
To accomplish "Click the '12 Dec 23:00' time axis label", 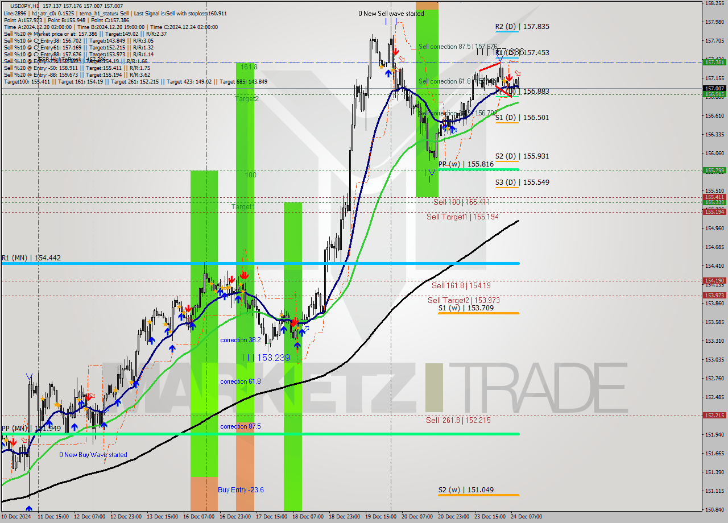I will pos(126,517).
